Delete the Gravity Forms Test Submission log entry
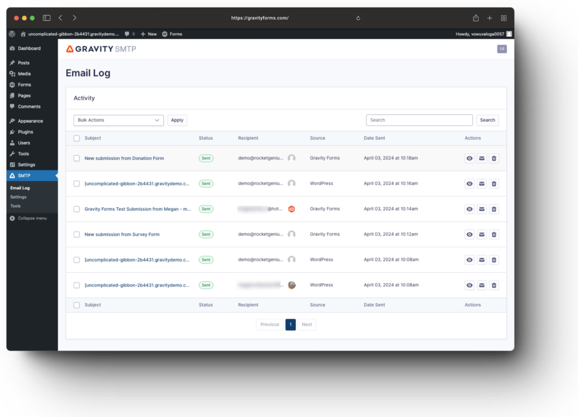Screen dimensions: 578x417 tap(494, 208)
